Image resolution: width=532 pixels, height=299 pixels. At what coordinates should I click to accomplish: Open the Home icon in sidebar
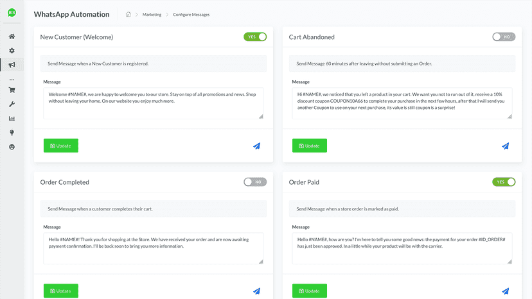click(x=12, y=37)
